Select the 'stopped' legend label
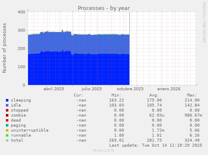The width and height of the screenshot is (208, 155). coord(20,110)
